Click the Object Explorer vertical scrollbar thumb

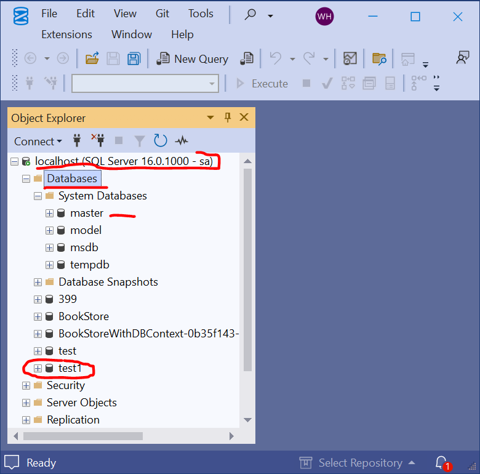(247, 270)
